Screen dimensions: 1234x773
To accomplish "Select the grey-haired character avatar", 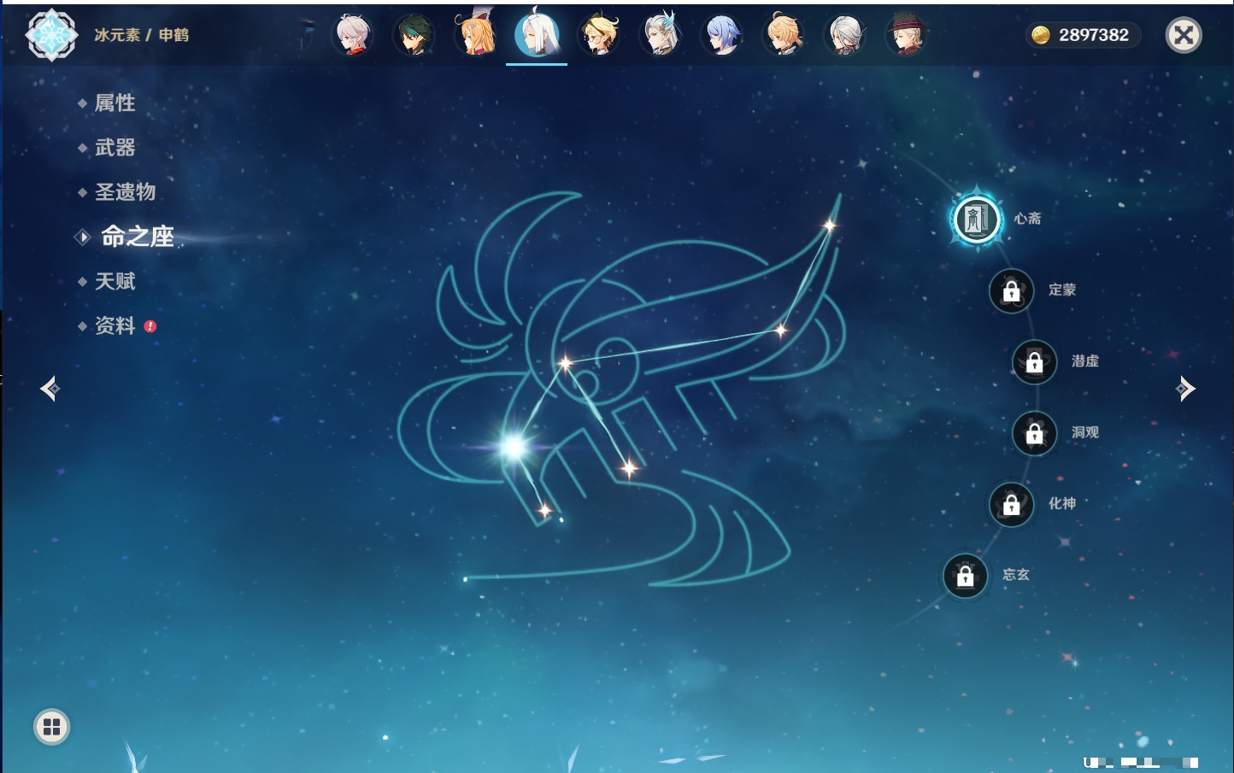I will click(x=845, y=35).
